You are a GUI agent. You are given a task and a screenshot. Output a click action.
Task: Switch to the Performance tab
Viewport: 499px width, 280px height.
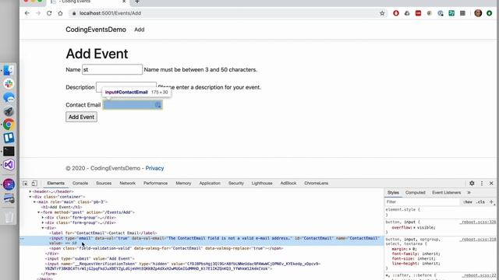155,184
